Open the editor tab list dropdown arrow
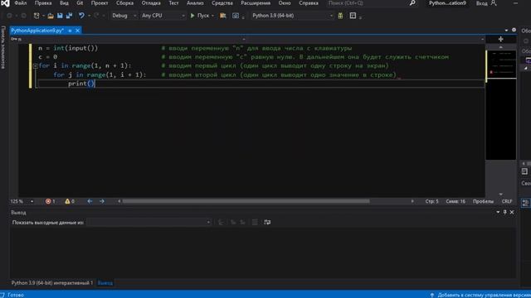The width and height of the screenshot is (531, 298). point(506,31)
